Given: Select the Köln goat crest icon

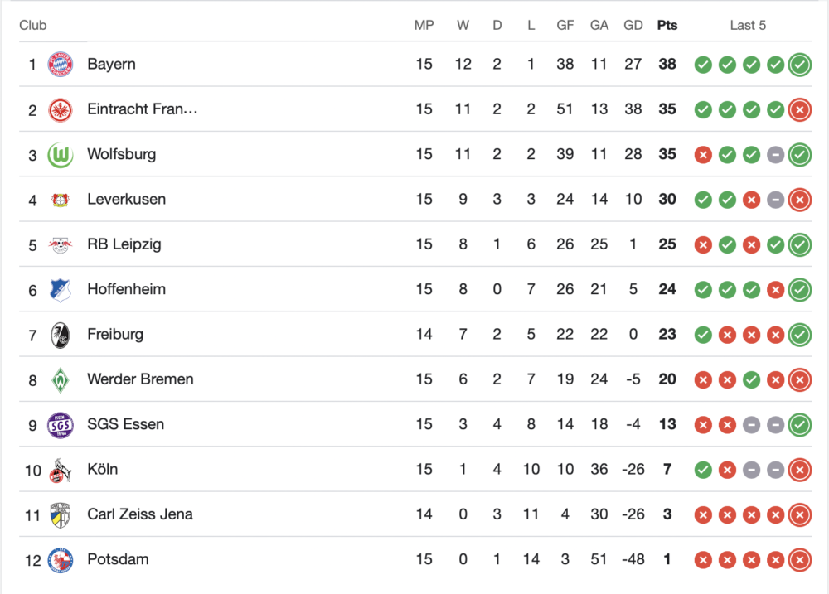Looking at the screenshot, I should pos(61,470).
